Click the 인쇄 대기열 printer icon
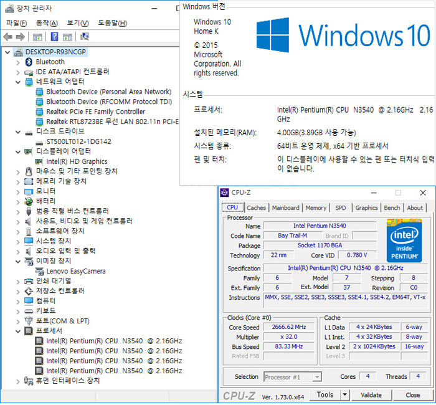 click(x=29, y=282)
